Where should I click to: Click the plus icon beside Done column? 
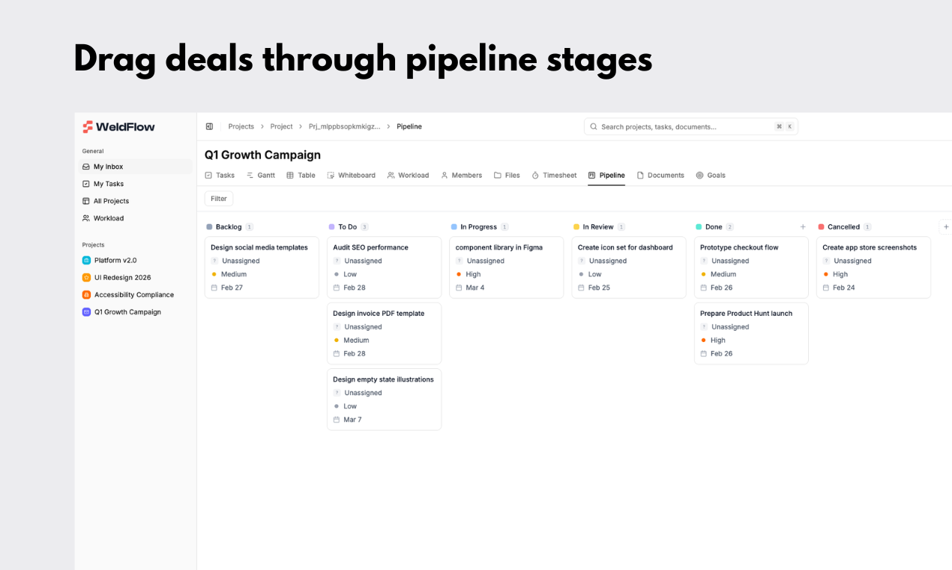803,226
